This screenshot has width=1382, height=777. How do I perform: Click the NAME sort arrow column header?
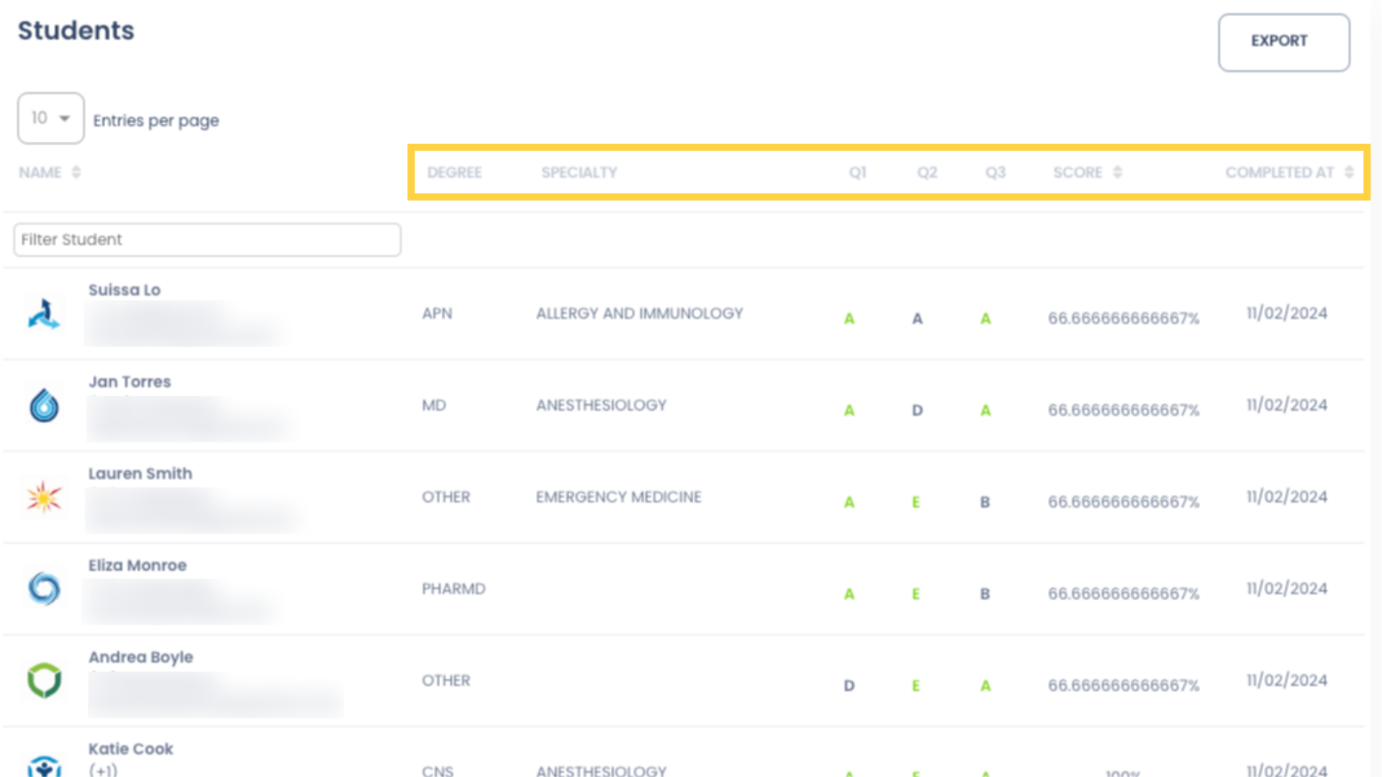point(76,172)
